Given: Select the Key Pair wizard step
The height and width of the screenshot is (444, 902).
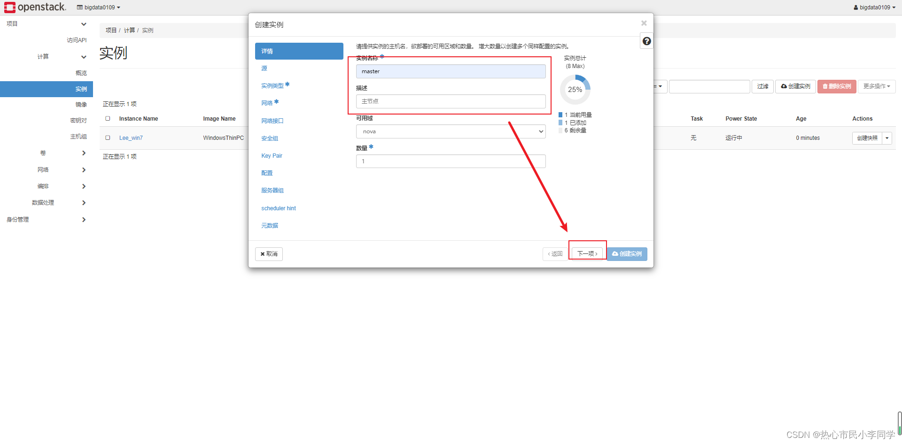Looking at the screenshot, I should click(x=272, y=156).
